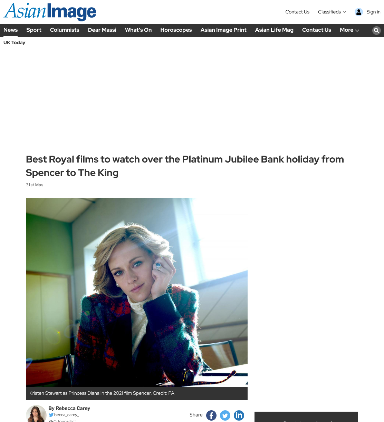Click Contact Us in navigation bar
The width and height of the screenshot is (384, 422).
tap(317, 30)
